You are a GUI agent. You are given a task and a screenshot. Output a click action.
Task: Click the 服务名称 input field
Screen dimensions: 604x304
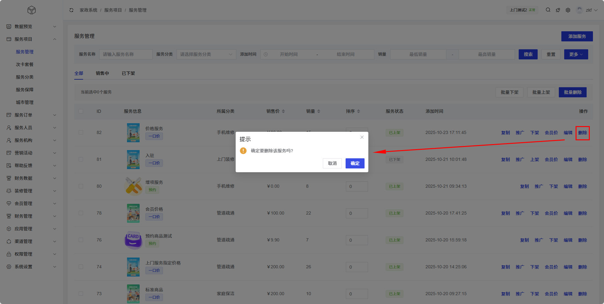click(126, 54)
